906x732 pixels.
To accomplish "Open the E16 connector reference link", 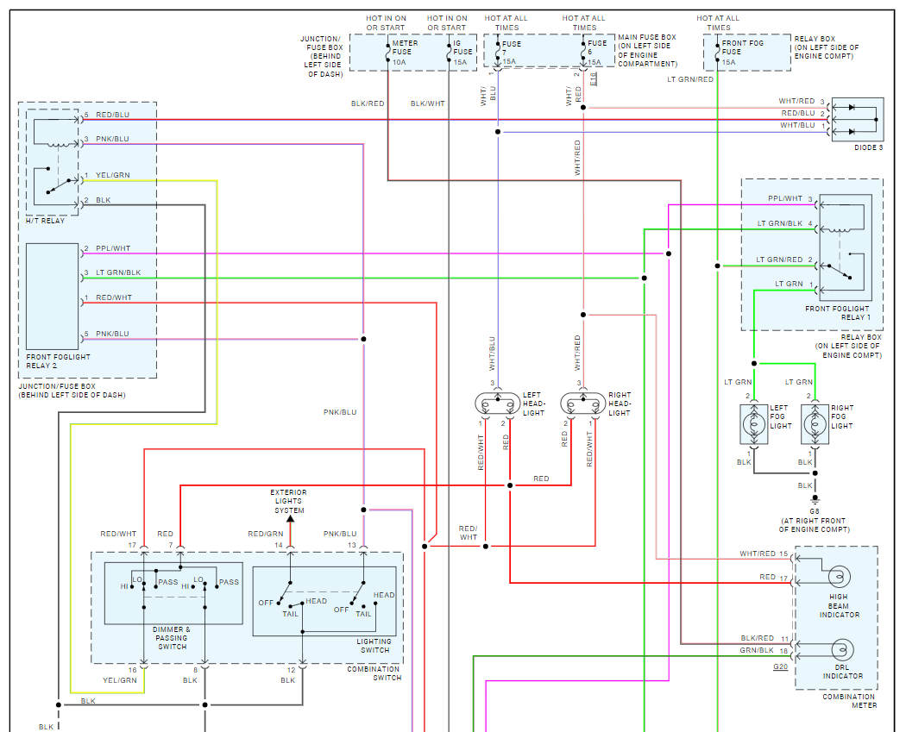I will point(594,79).
